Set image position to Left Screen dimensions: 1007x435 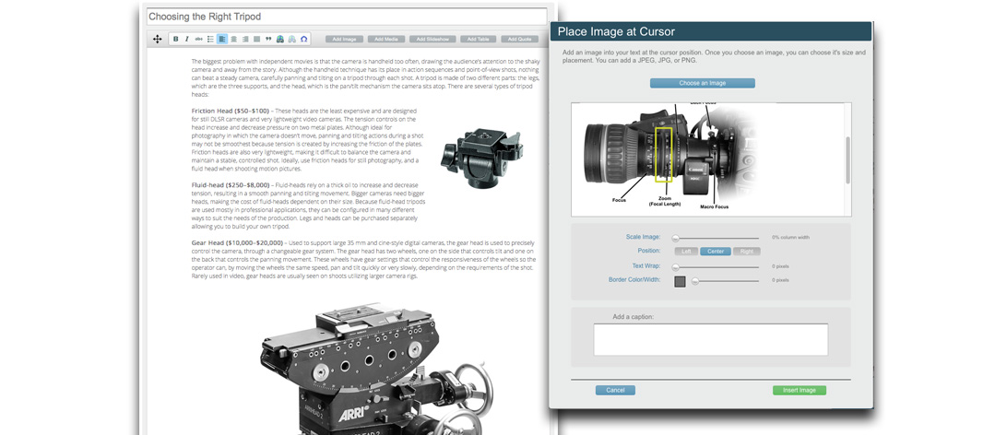click(x=686, y=251)
